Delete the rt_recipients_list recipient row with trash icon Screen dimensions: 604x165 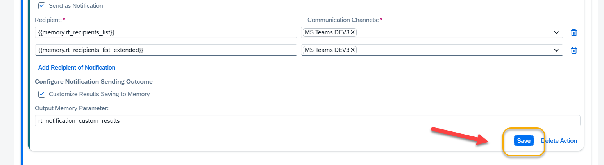pos(574,32)
